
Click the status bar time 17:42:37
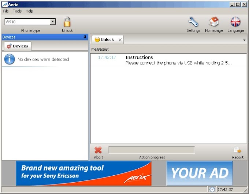point(225,189)
